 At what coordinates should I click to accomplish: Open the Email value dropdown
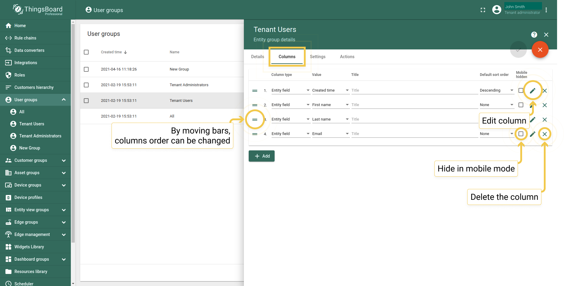pos(331,134)
